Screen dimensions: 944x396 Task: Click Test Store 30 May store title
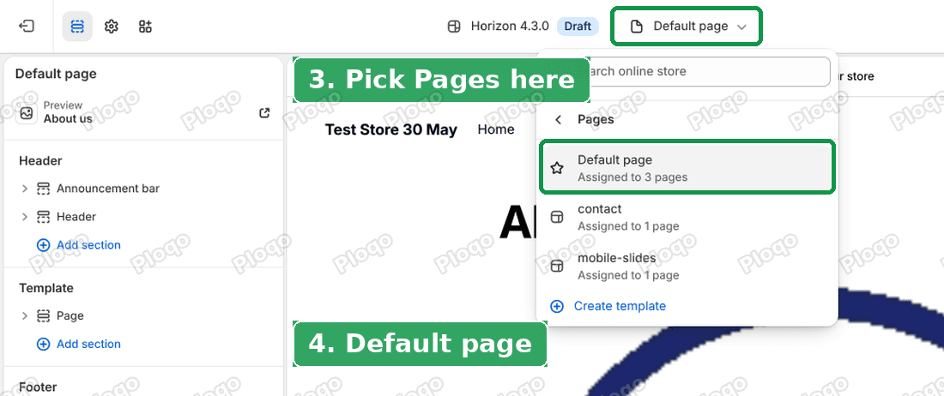click(390, 129)
